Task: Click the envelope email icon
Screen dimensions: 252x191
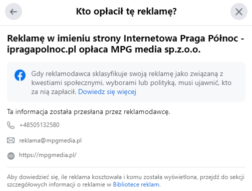Action: [11, 140]
